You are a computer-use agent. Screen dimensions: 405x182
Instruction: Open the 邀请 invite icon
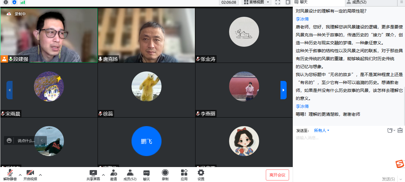pyautogui.click(x=113, y=175)
